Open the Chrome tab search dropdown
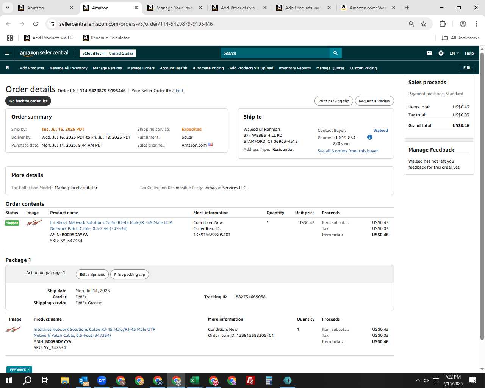This screenshot has width=485, height=388. [x=7, y=8]
